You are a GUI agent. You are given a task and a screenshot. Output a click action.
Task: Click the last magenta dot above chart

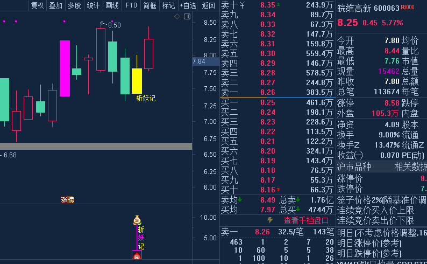112,21
